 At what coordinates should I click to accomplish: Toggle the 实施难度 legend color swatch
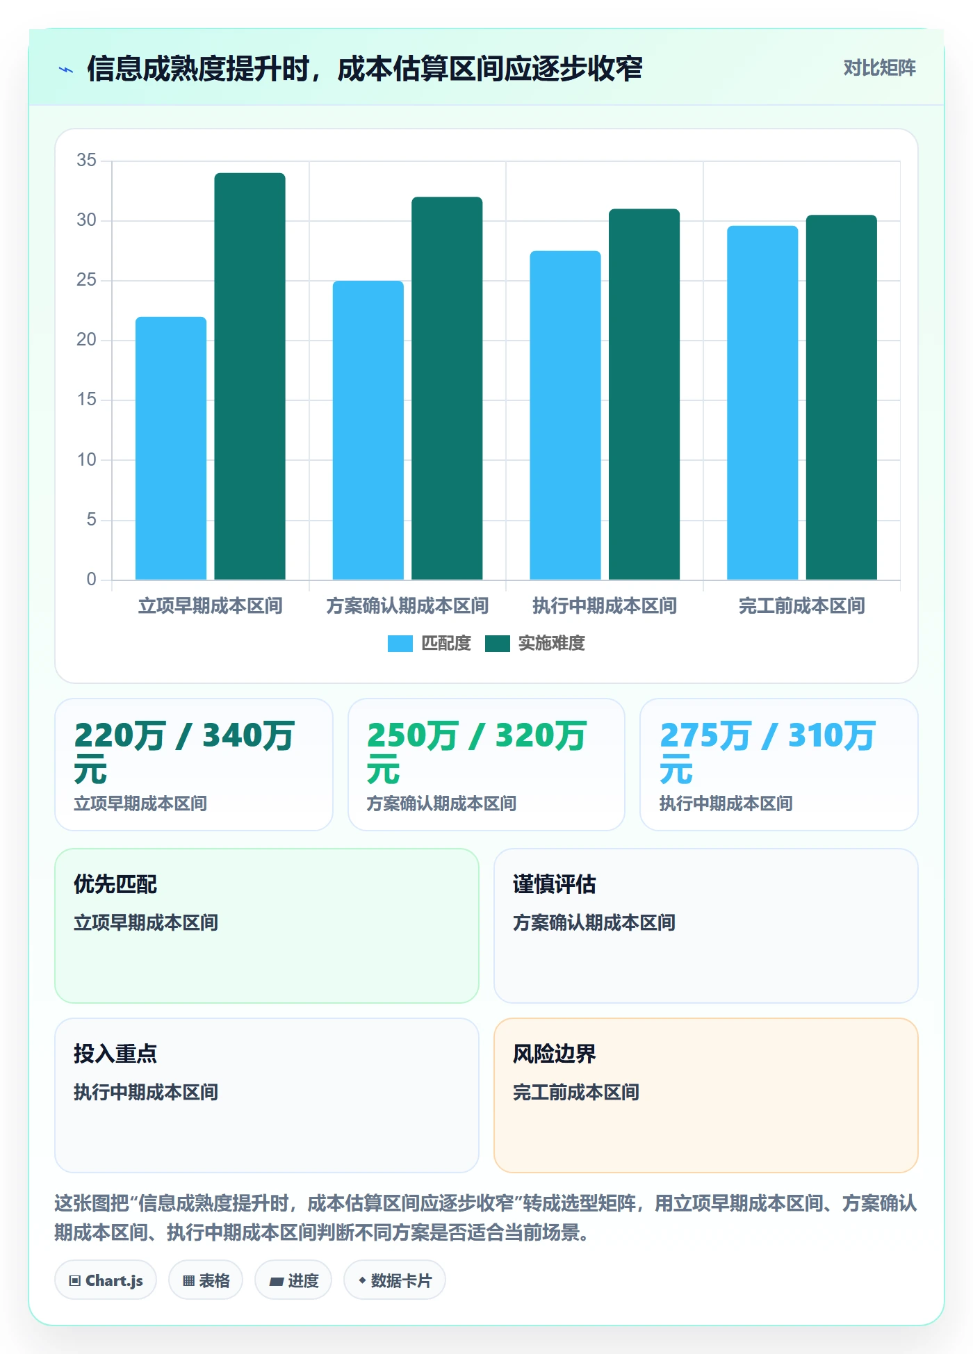(x=497, y=644)
